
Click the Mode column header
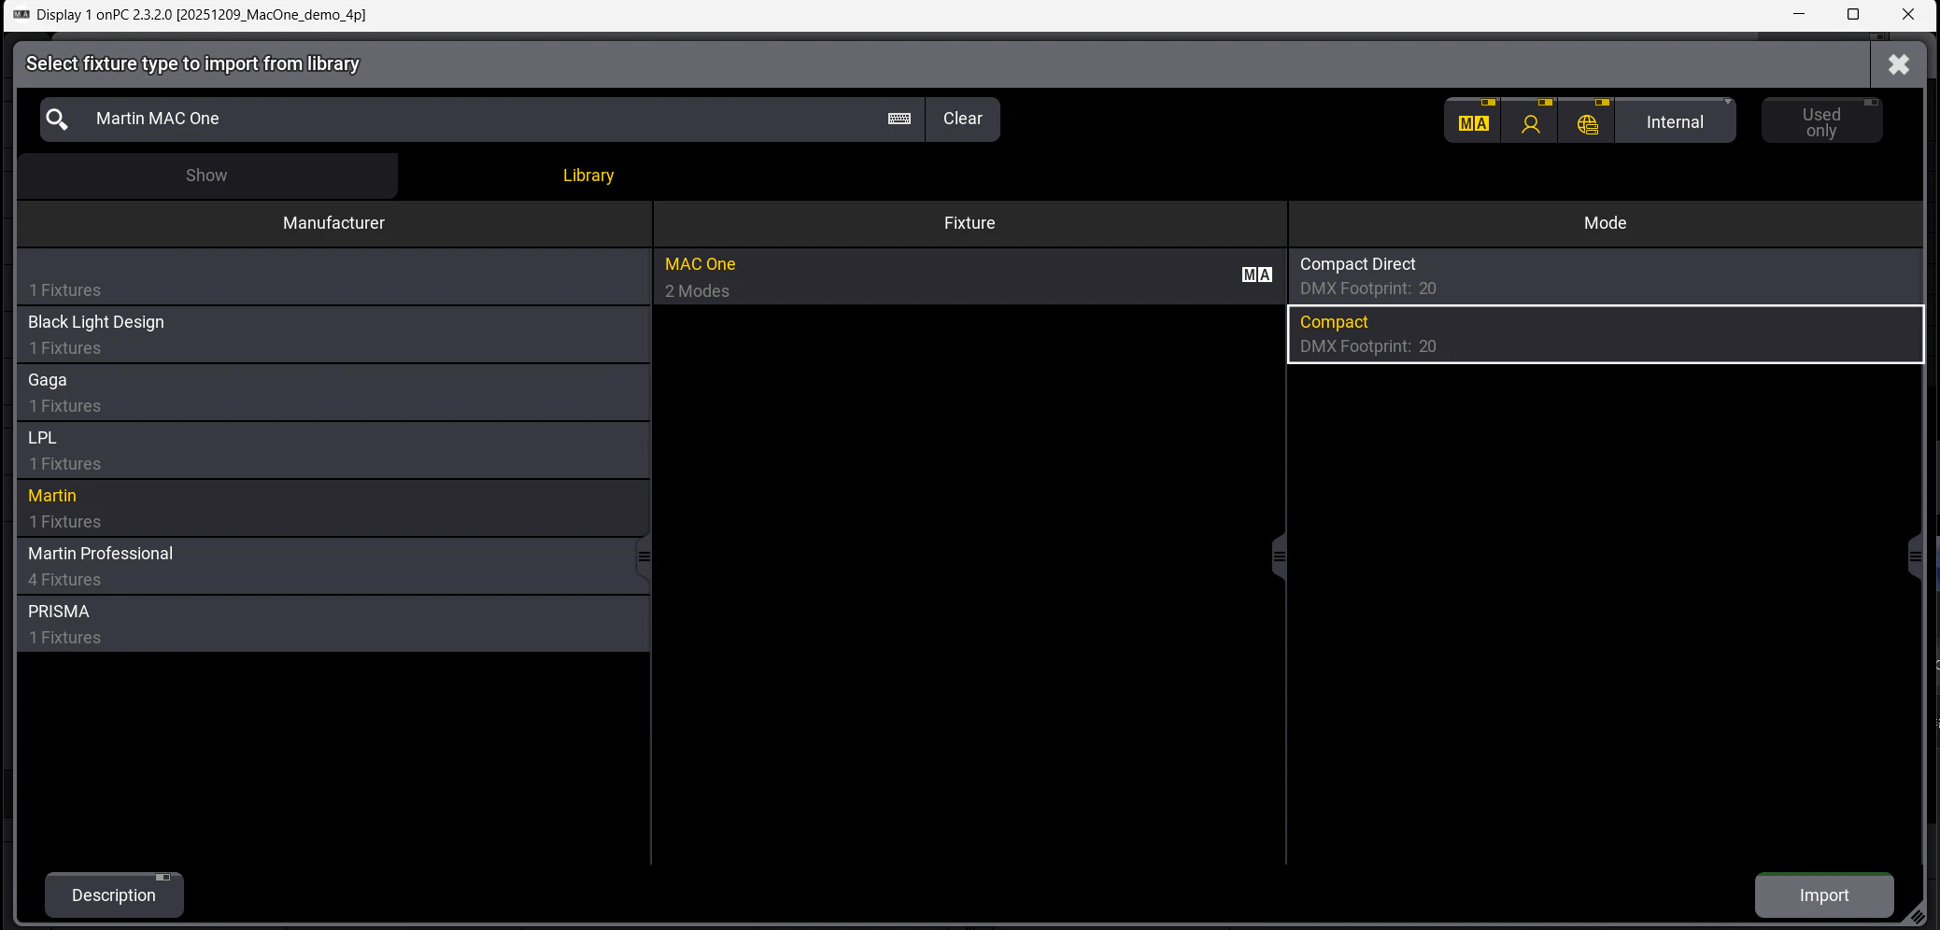coord(1605,223)
